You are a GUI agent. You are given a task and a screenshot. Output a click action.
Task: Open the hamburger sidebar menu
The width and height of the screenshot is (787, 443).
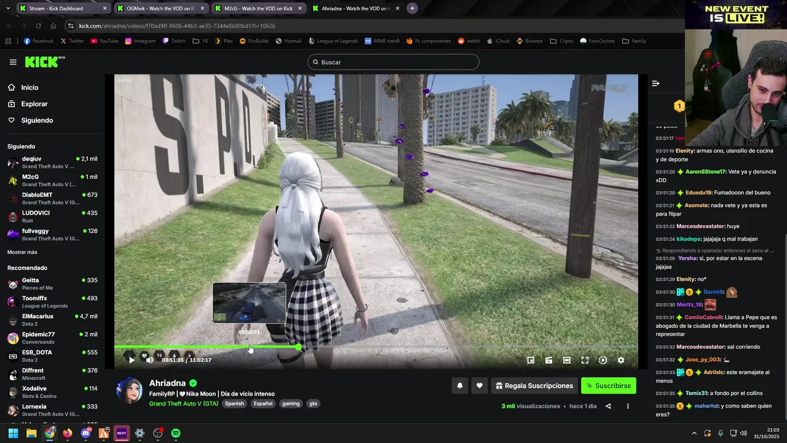pos(13,62)
